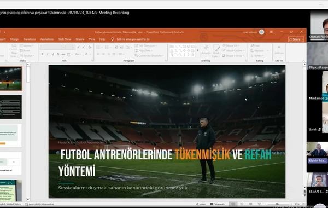Click the Arrange button
The width and height of the screenshot is (328, 208).
coord(206,50)
